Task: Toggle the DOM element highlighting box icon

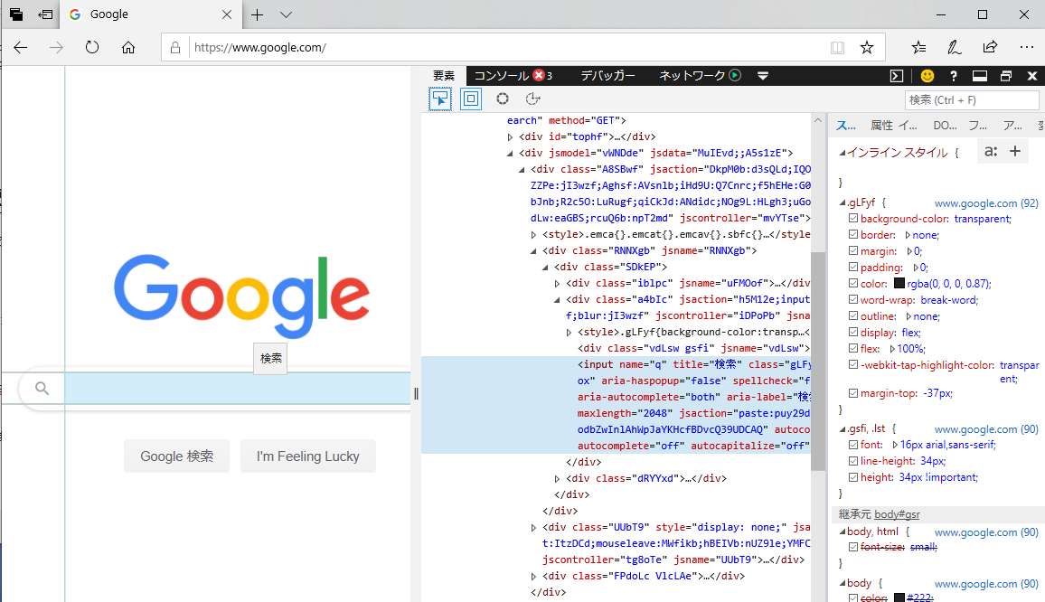Action: [470, 99]
